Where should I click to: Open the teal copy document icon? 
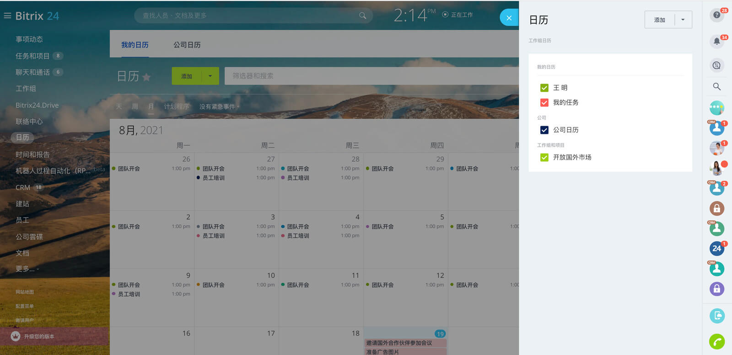tap(717, 316)
